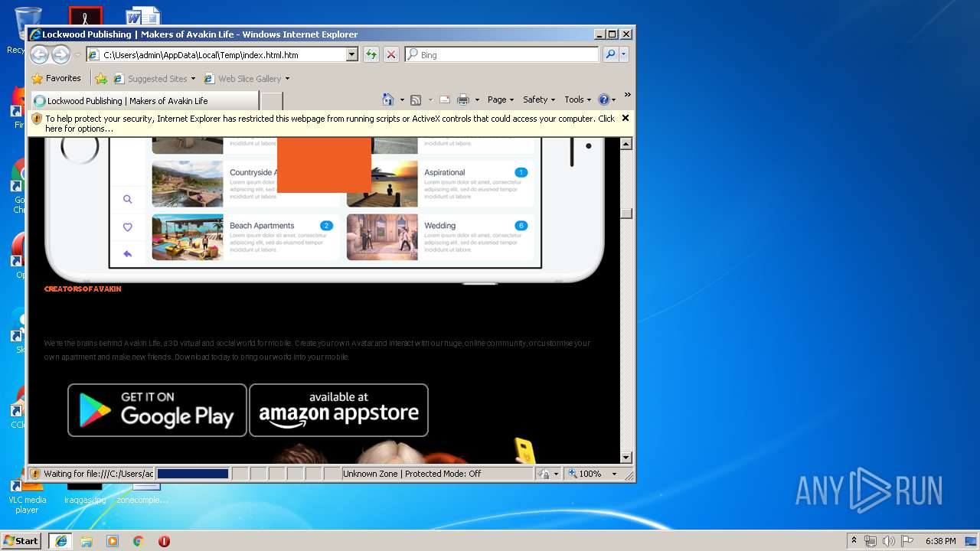
Task: Click the Bing search magnifier button
Action: (x=610, y=54)
